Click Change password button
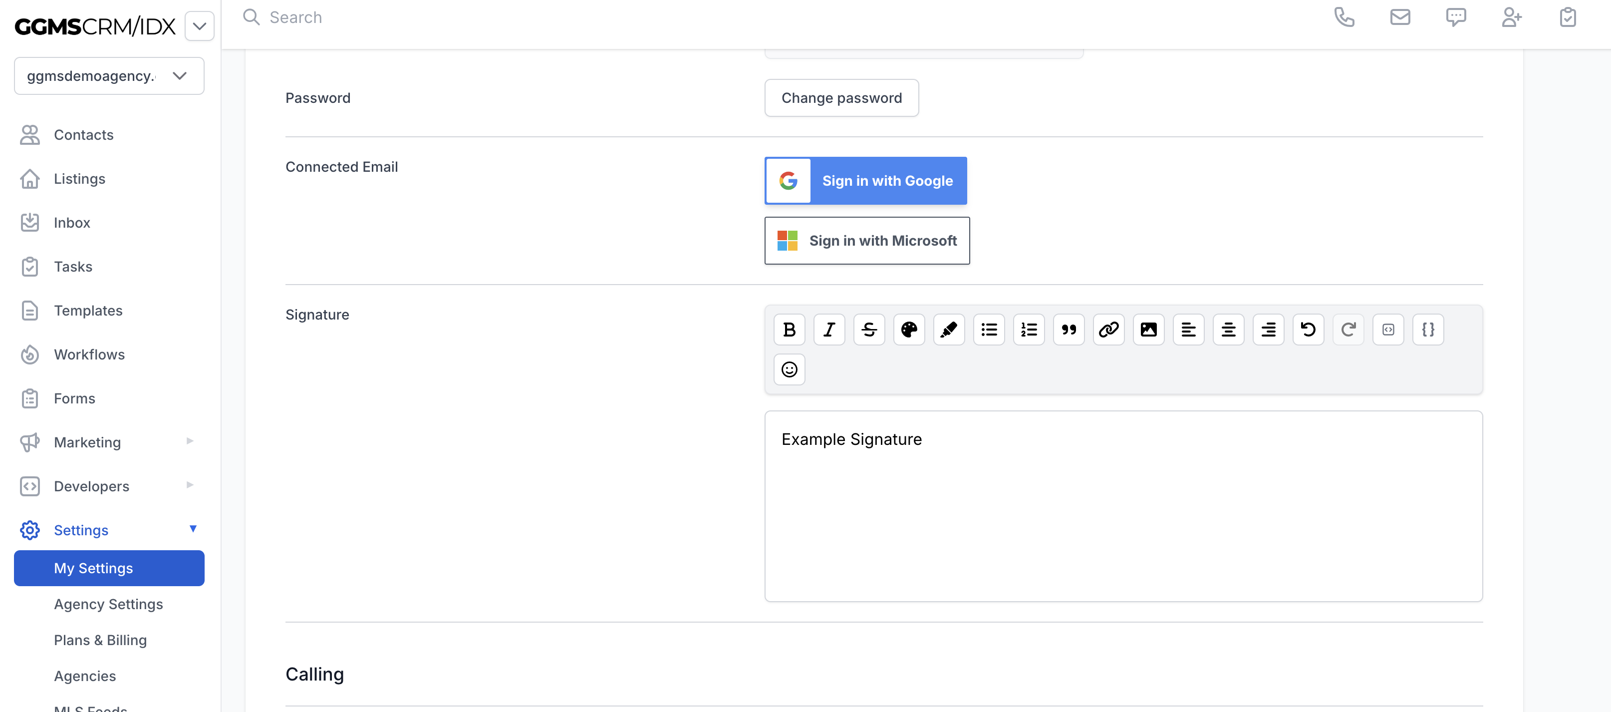 tap(841, 98)
